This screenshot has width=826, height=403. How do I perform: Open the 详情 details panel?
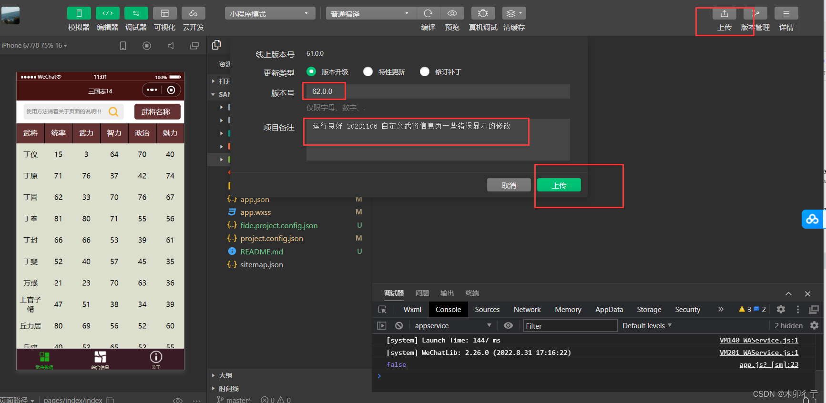pos(786,13)
